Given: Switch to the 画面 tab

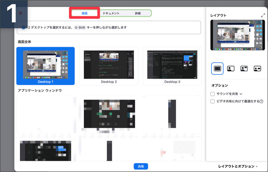Looking at the screenshot, I should point(85,13).
